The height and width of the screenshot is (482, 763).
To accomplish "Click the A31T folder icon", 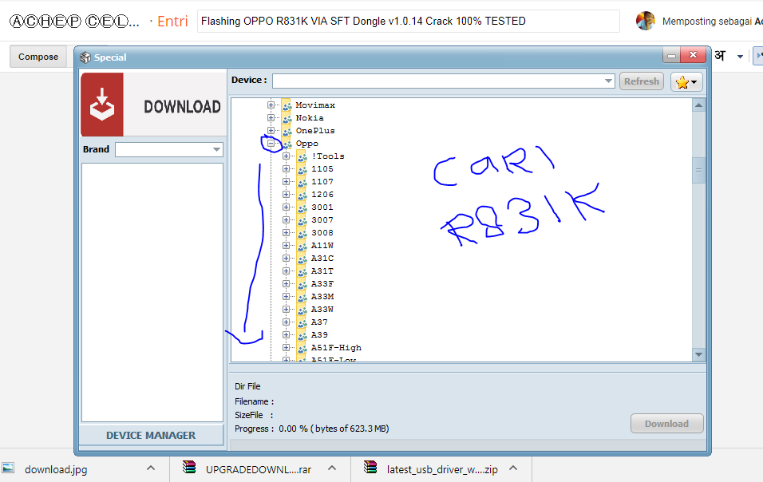I will pyautogui.click(x=302, y=271).
